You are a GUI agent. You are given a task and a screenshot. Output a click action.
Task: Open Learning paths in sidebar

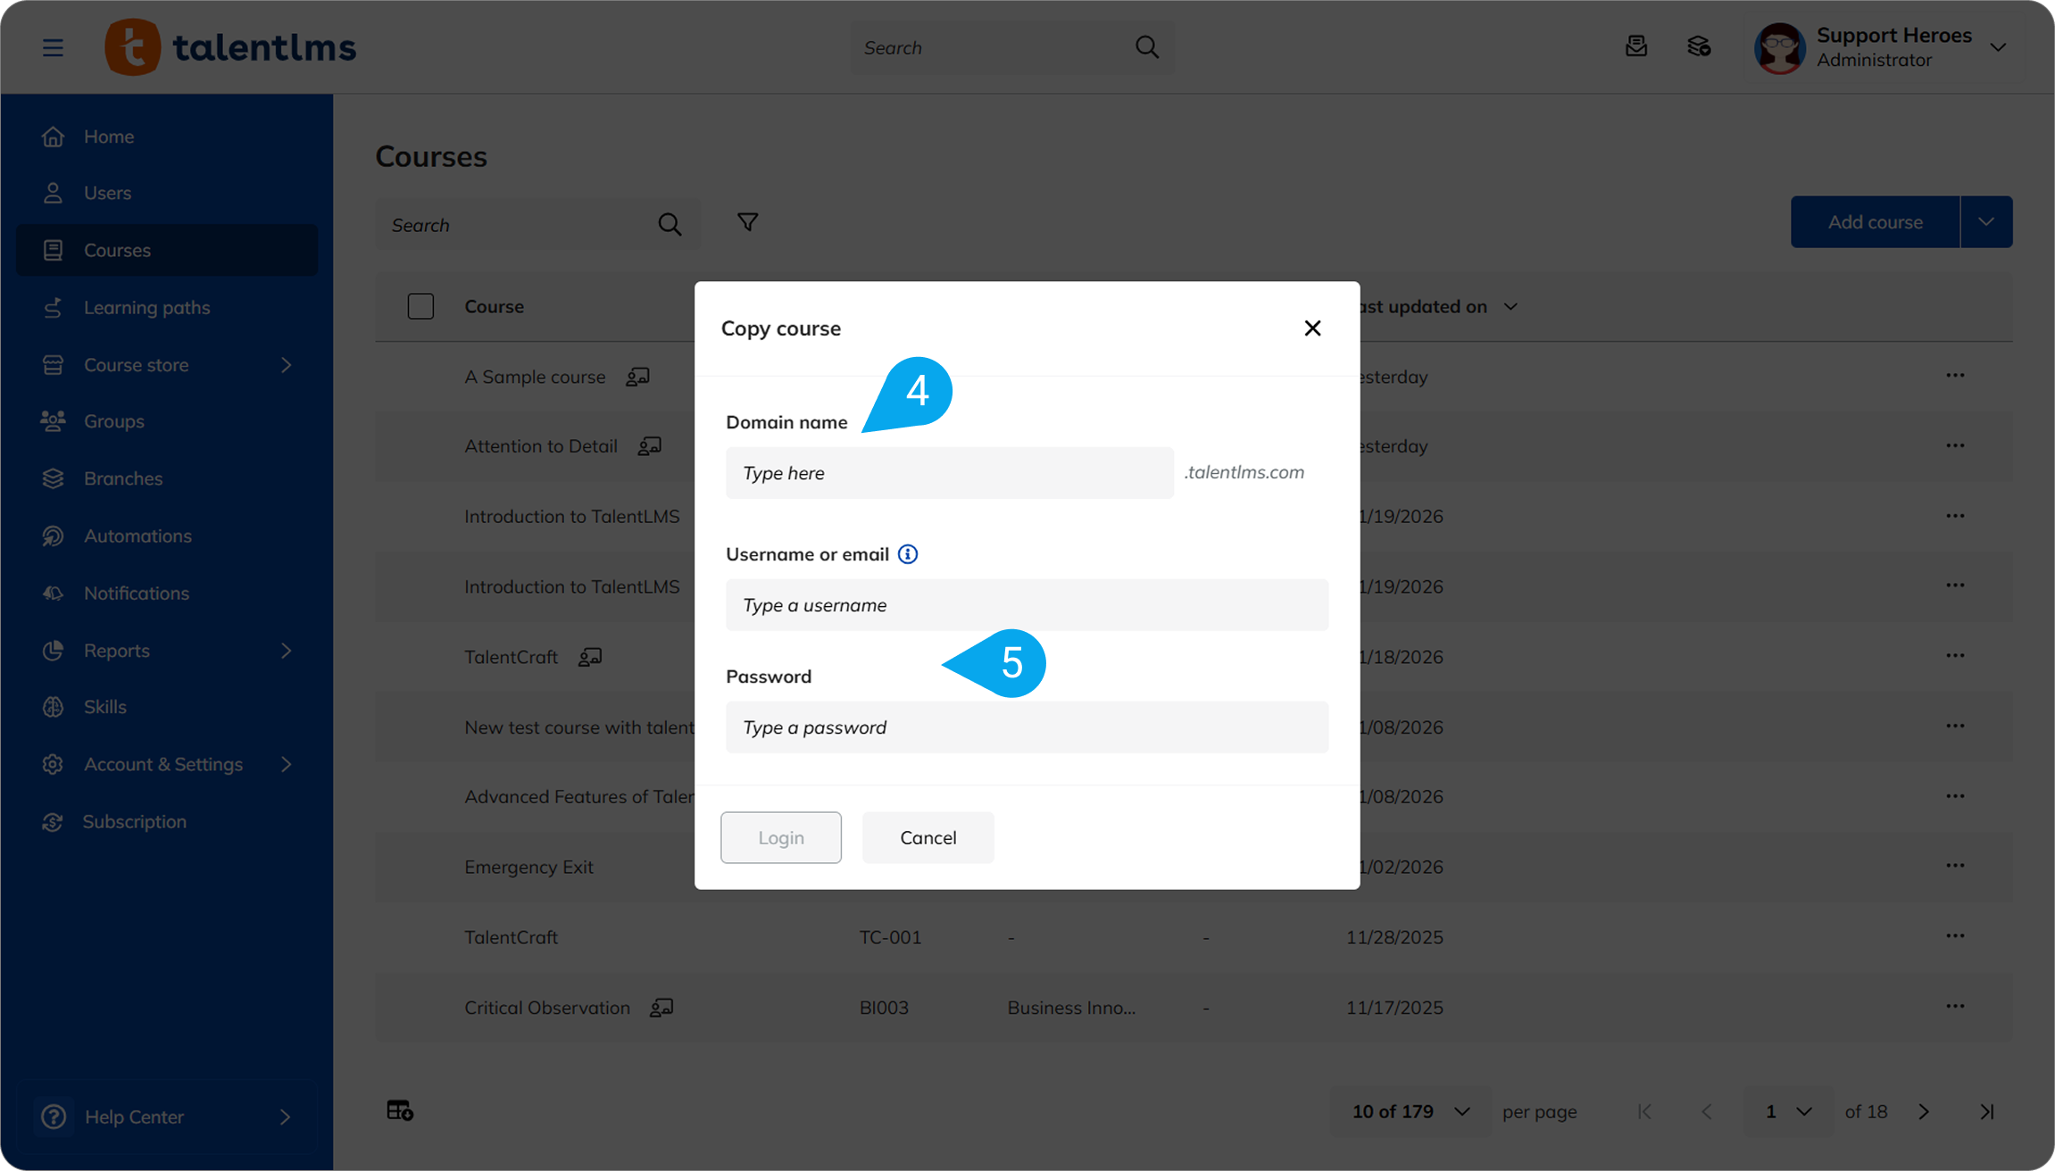coord(147,307)
